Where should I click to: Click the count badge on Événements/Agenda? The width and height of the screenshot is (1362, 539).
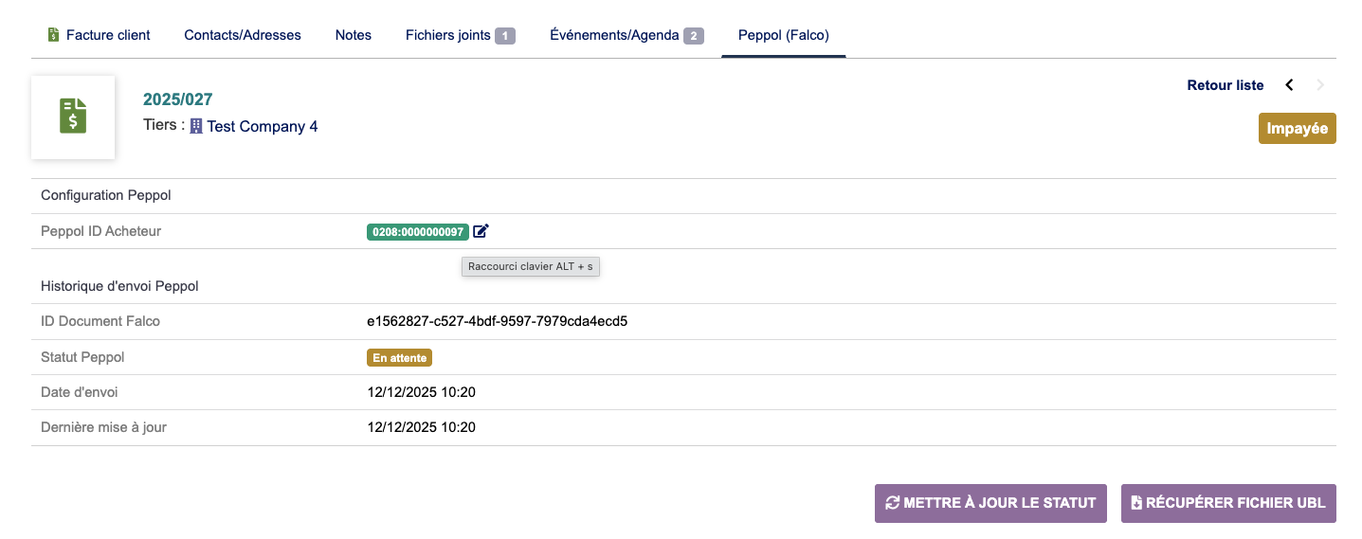(x=694, y=36)
